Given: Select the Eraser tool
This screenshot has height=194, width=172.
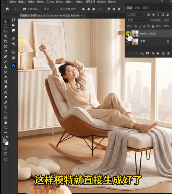Looking at the screenshot, I should pyautogui.click(x=5, y=77).
